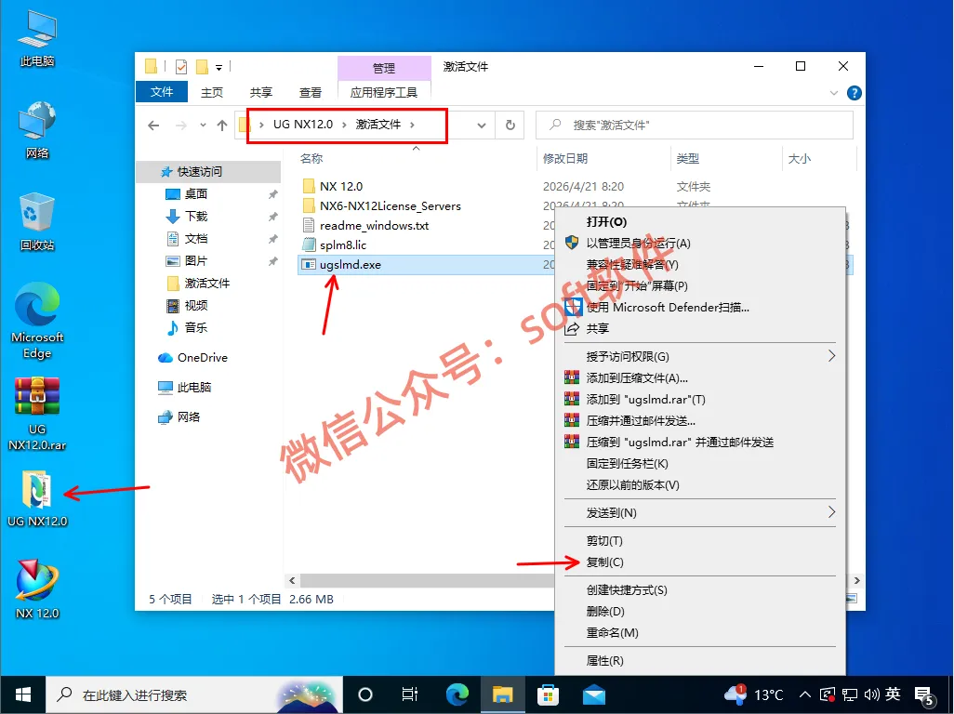Viewport: 954px width, 714px height.
Task: Switch to the 查看 ribbon tab
Action: point(311,92)
